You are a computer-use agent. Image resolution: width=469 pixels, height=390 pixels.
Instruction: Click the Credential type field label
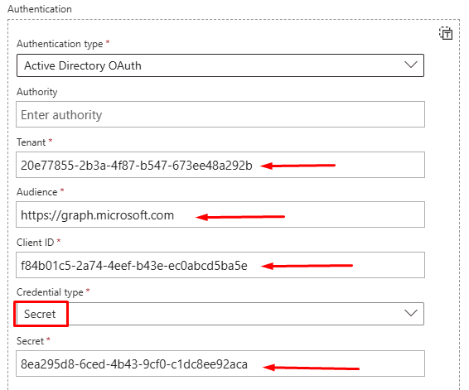(x=50, y=292)
